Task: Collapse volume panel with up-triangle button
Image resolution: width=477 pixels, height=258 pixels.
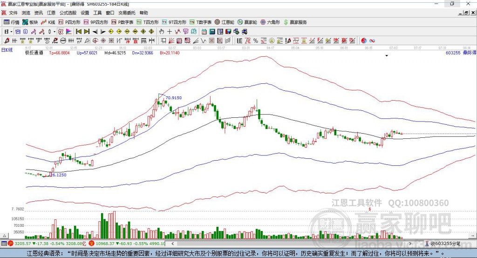Action: click(4, 236)
